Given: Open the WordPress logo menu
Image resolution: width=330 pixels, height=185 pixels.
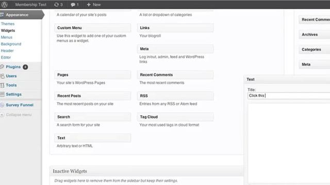Looking at the screenshot, I should (4, 5).
